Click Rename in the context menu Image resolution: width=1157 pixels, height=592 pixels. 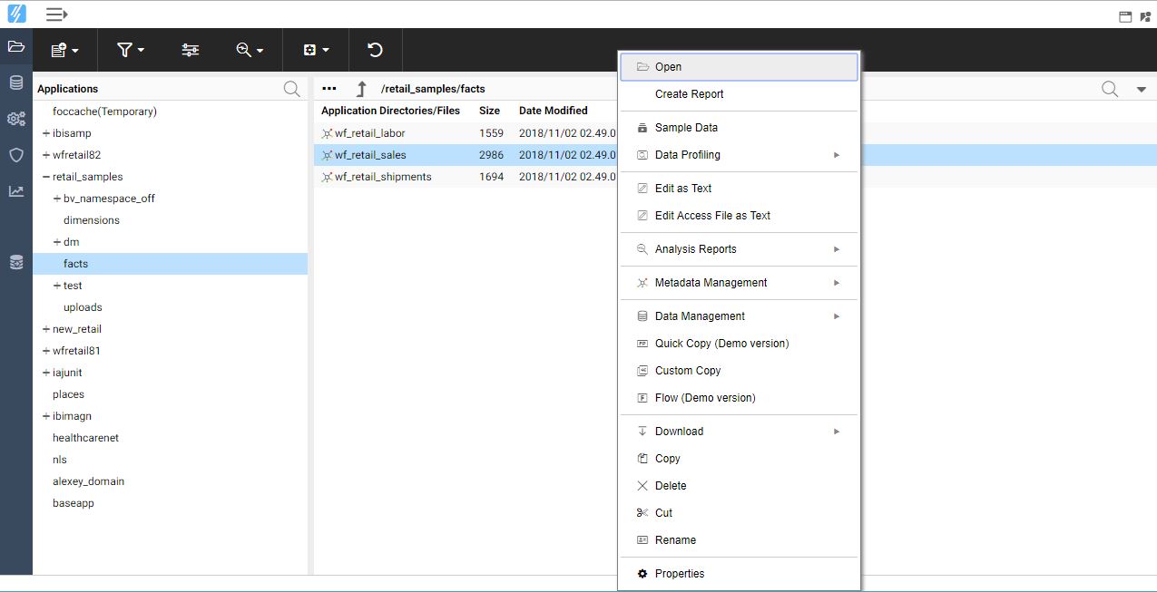(x=675, y=540)
